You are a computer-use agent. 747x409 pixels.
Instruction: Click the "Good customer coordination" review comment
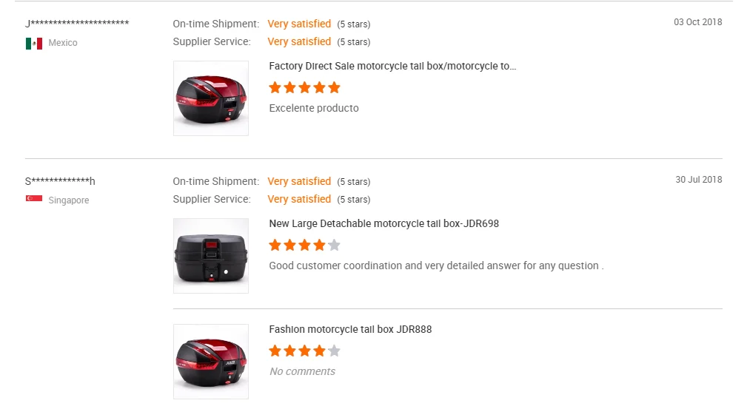tap(436, 266)
